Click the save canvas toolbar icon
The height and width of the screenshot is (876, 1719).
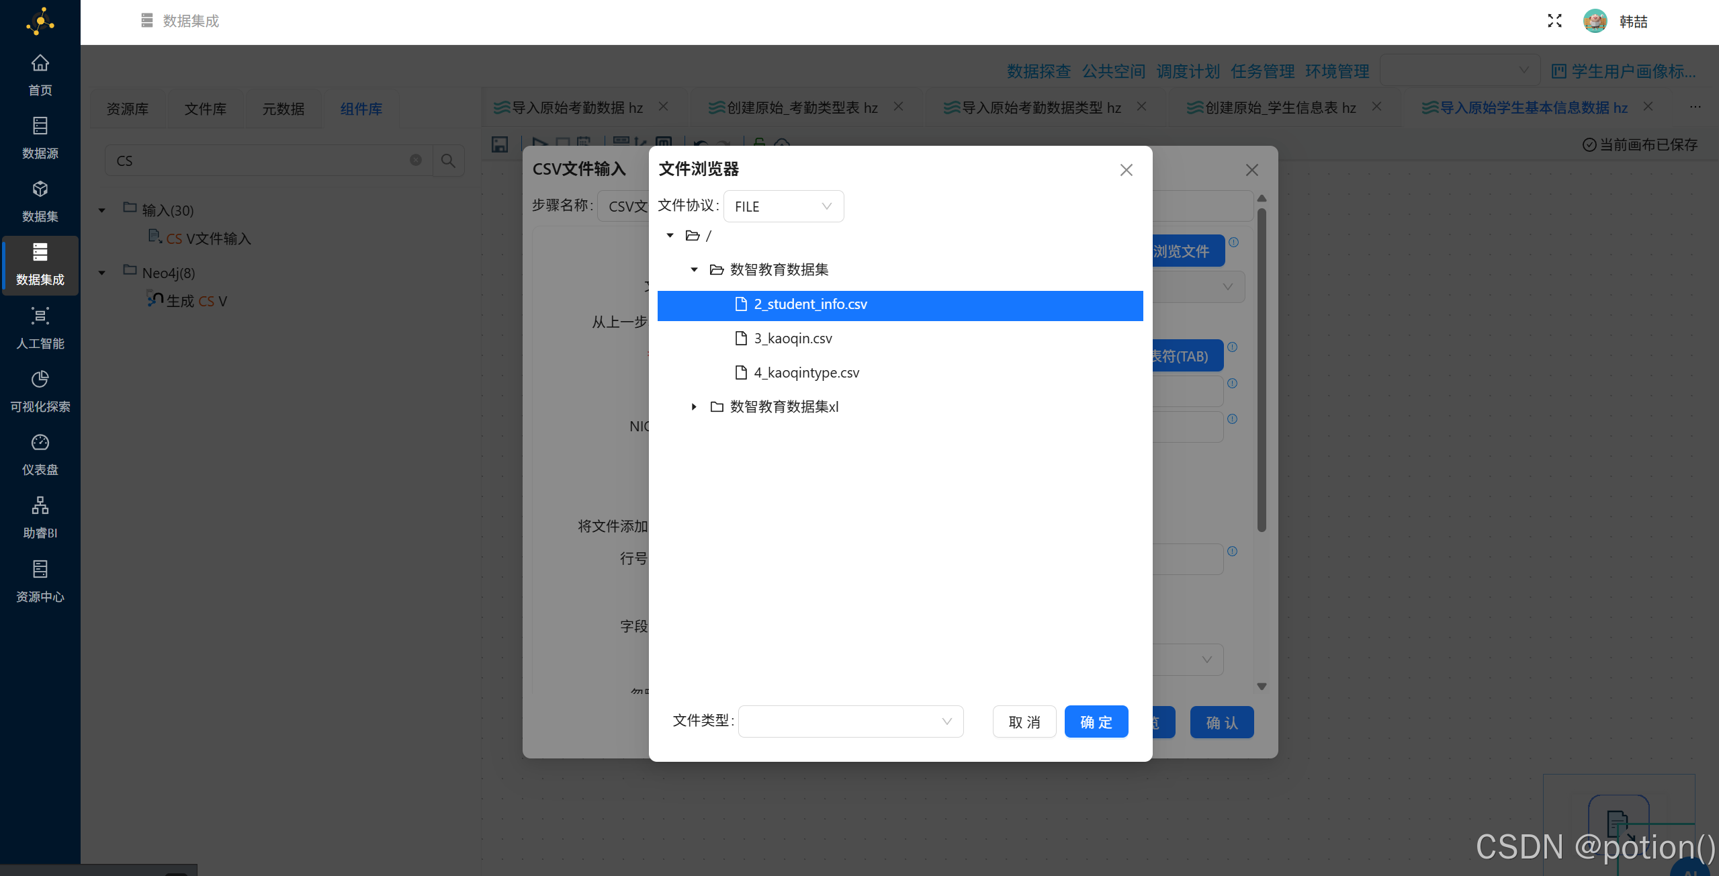[500, 144]
